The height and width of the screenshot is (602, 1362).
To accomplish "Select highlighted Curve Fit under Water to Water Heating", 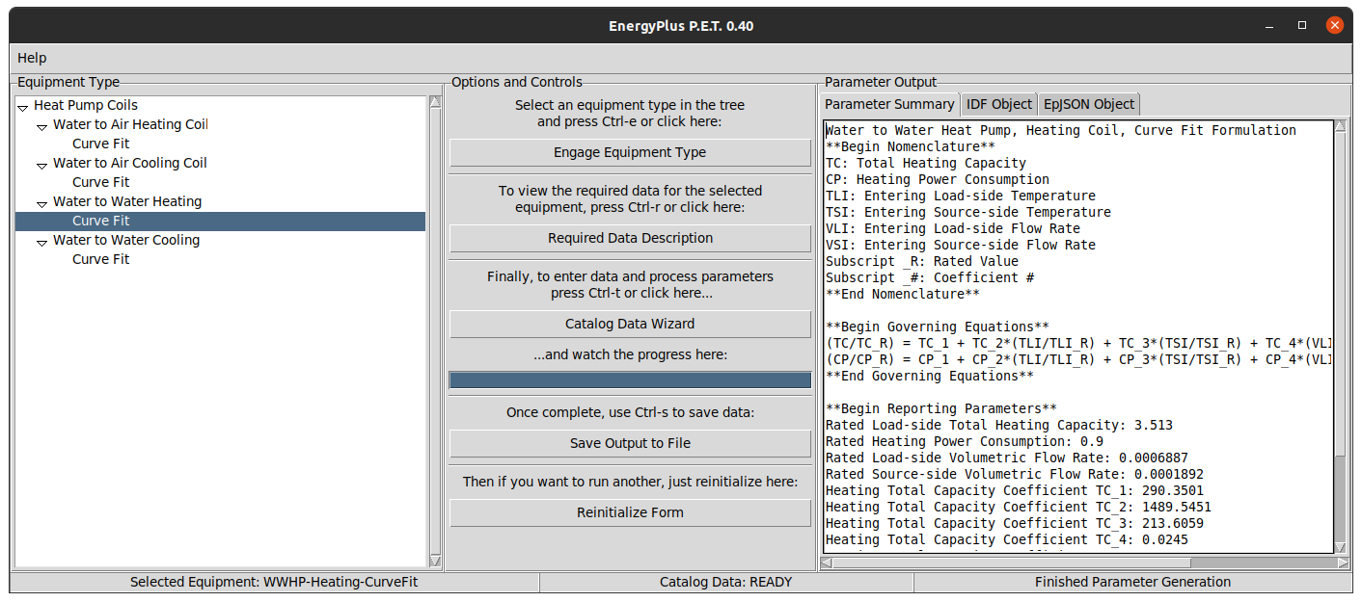I will pyautogui.click(x=220, y=221).
